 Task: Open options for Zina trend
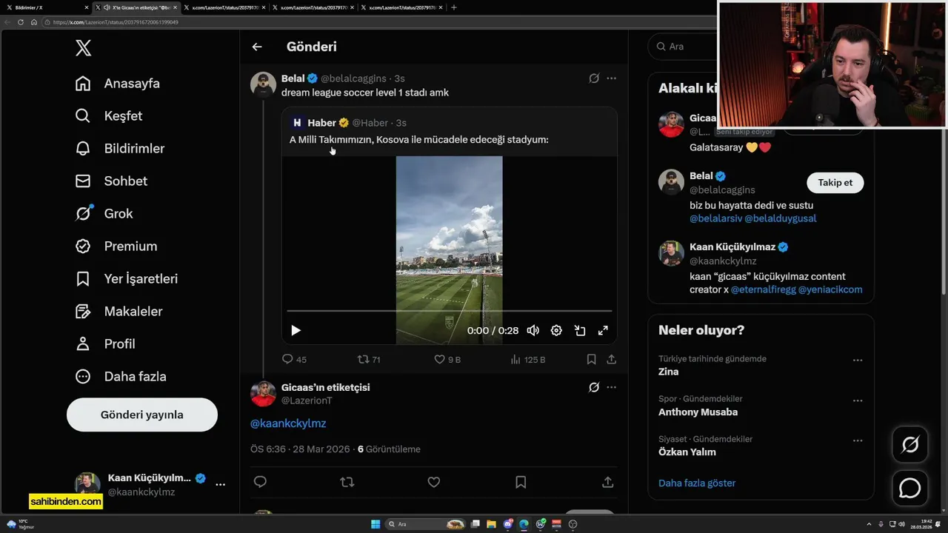point(858,361)
